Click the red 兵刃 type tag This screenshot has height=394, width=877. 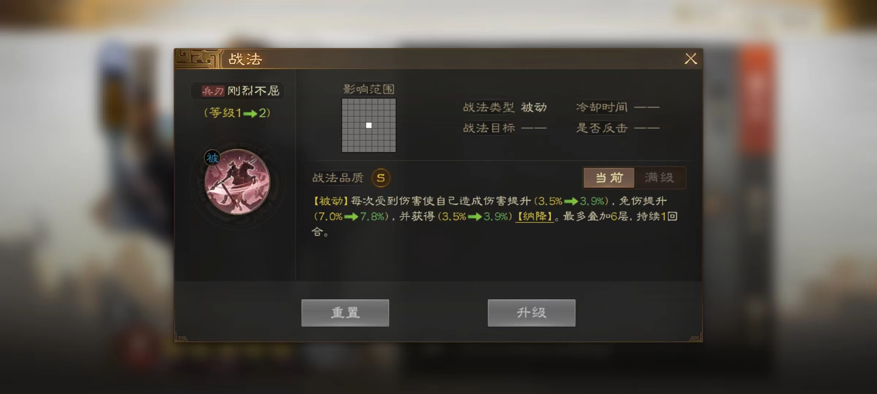213,91
